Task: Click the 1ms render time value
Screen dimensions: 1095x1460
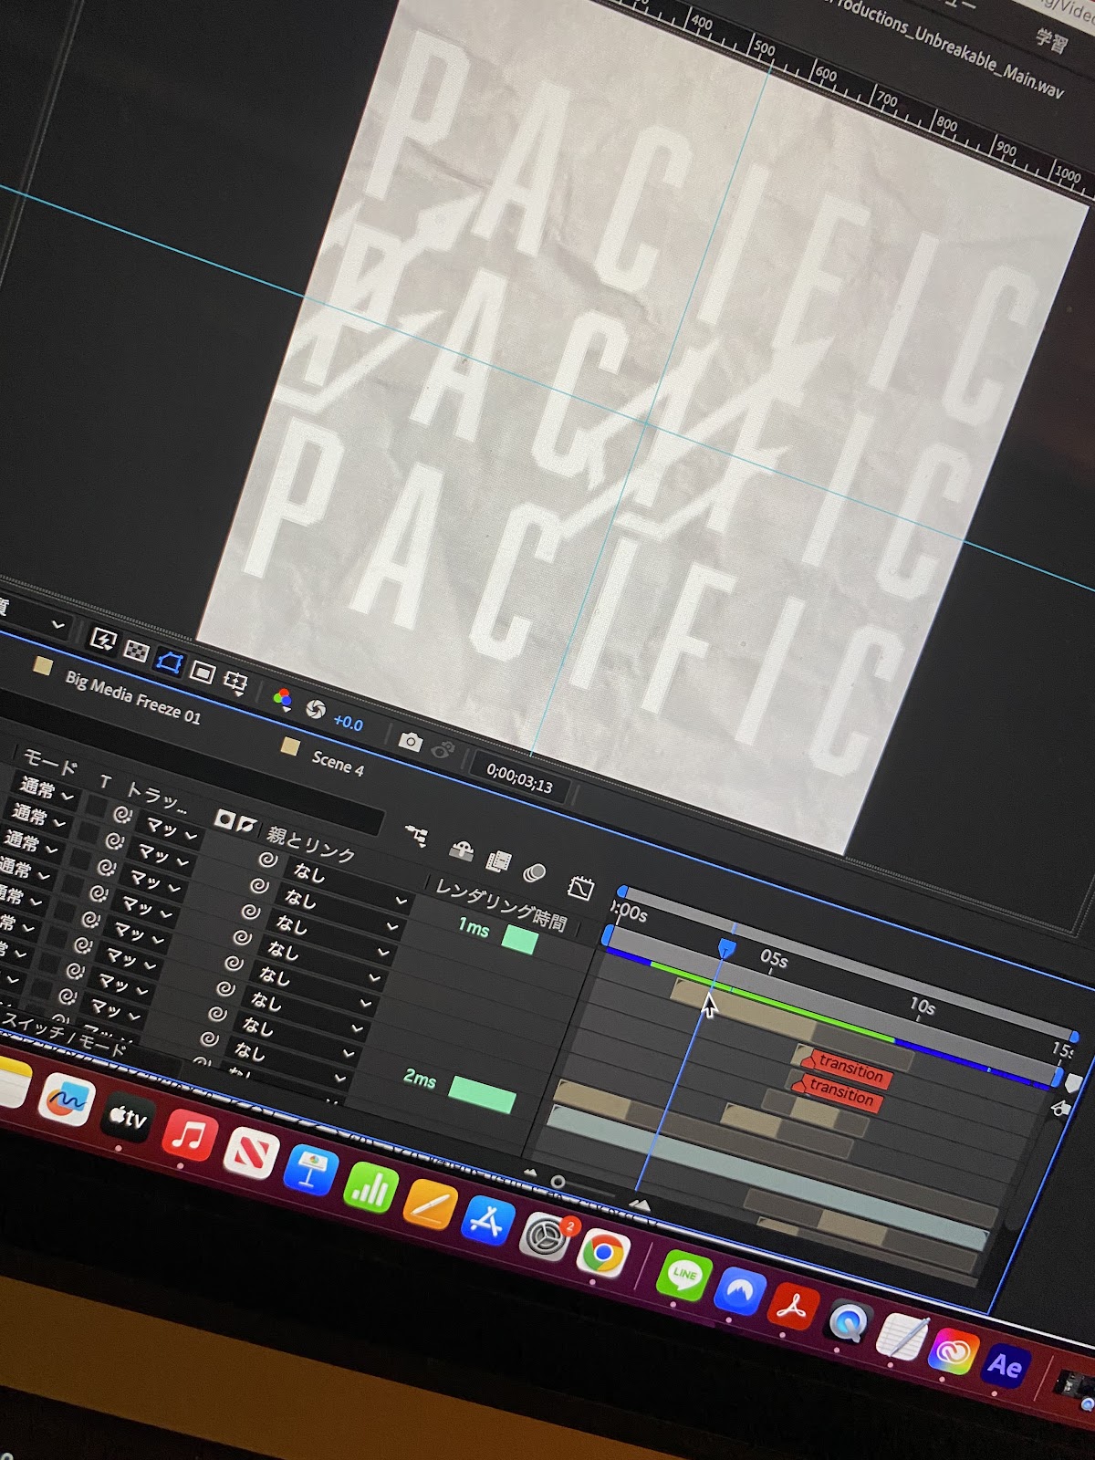Action: (x=474, y=927)
